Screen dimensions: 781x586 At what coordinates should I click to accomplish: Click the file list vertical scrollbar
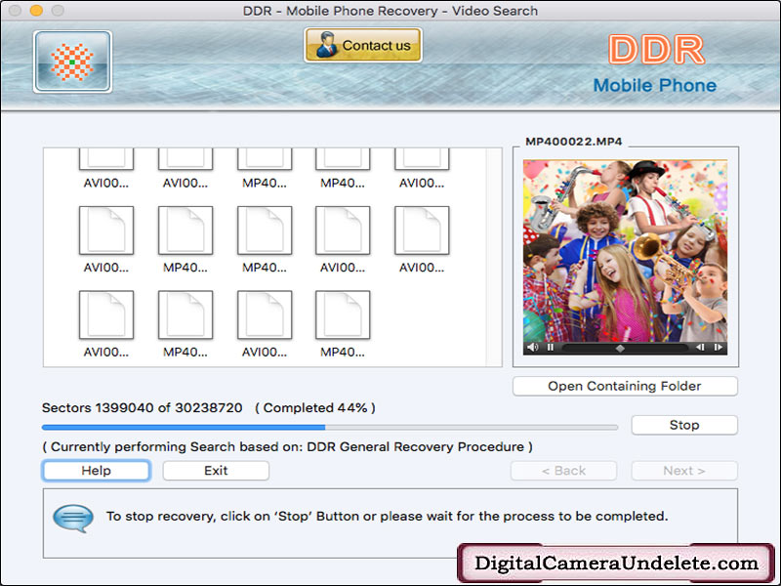[x=494, y=257]
